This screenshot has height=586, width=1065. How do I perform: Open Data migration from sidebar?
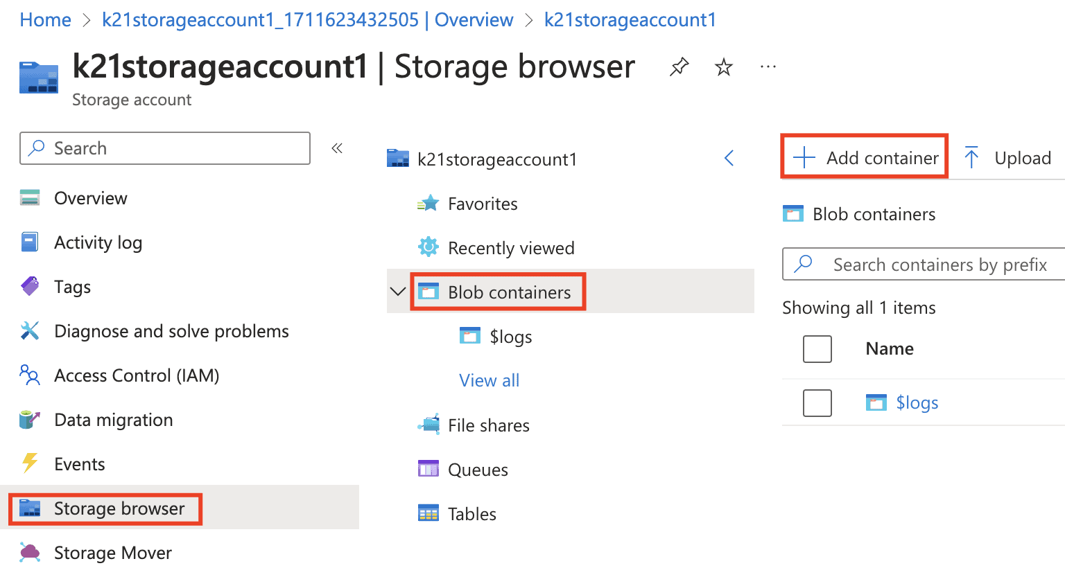coord(113,419)
